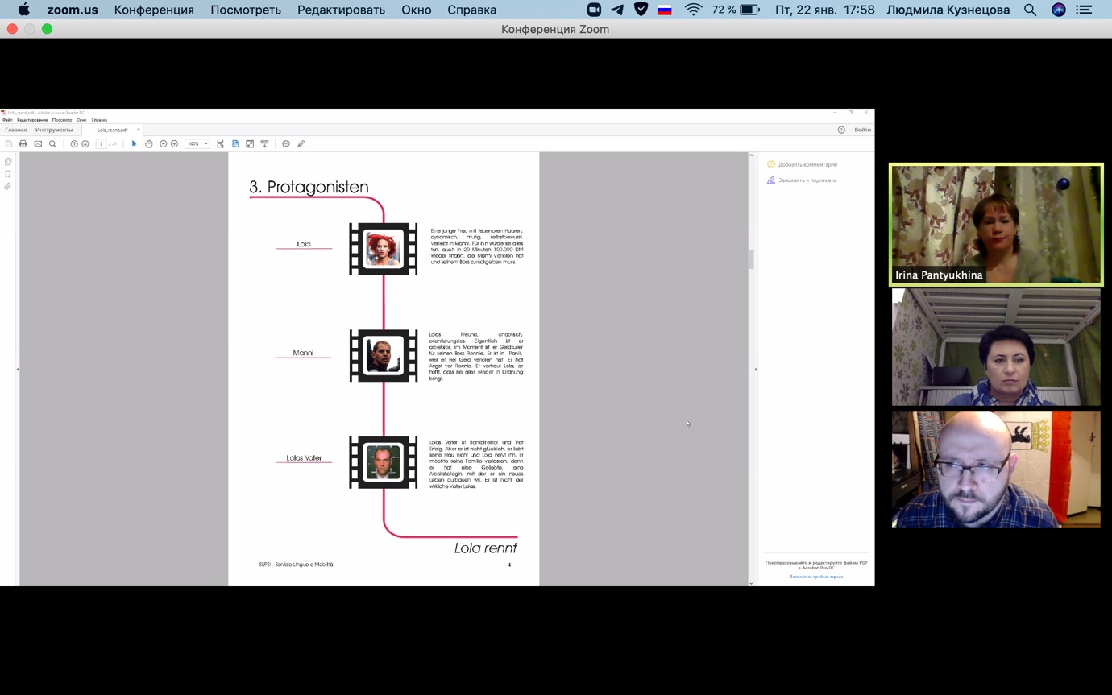Select the Hand pan tool
Viewport: 1112px width, 695px height.
point(149,144)
